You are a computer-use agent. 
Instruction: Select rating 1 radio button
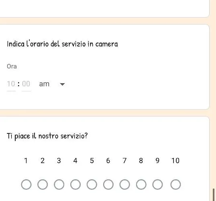(26, 185)
